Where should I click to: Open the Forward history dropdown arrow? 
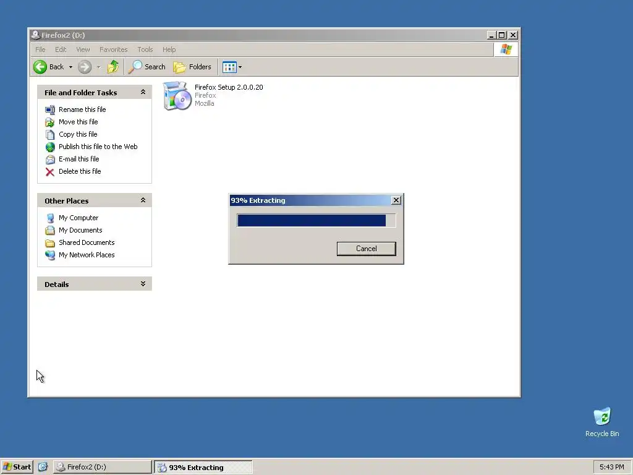98,67
